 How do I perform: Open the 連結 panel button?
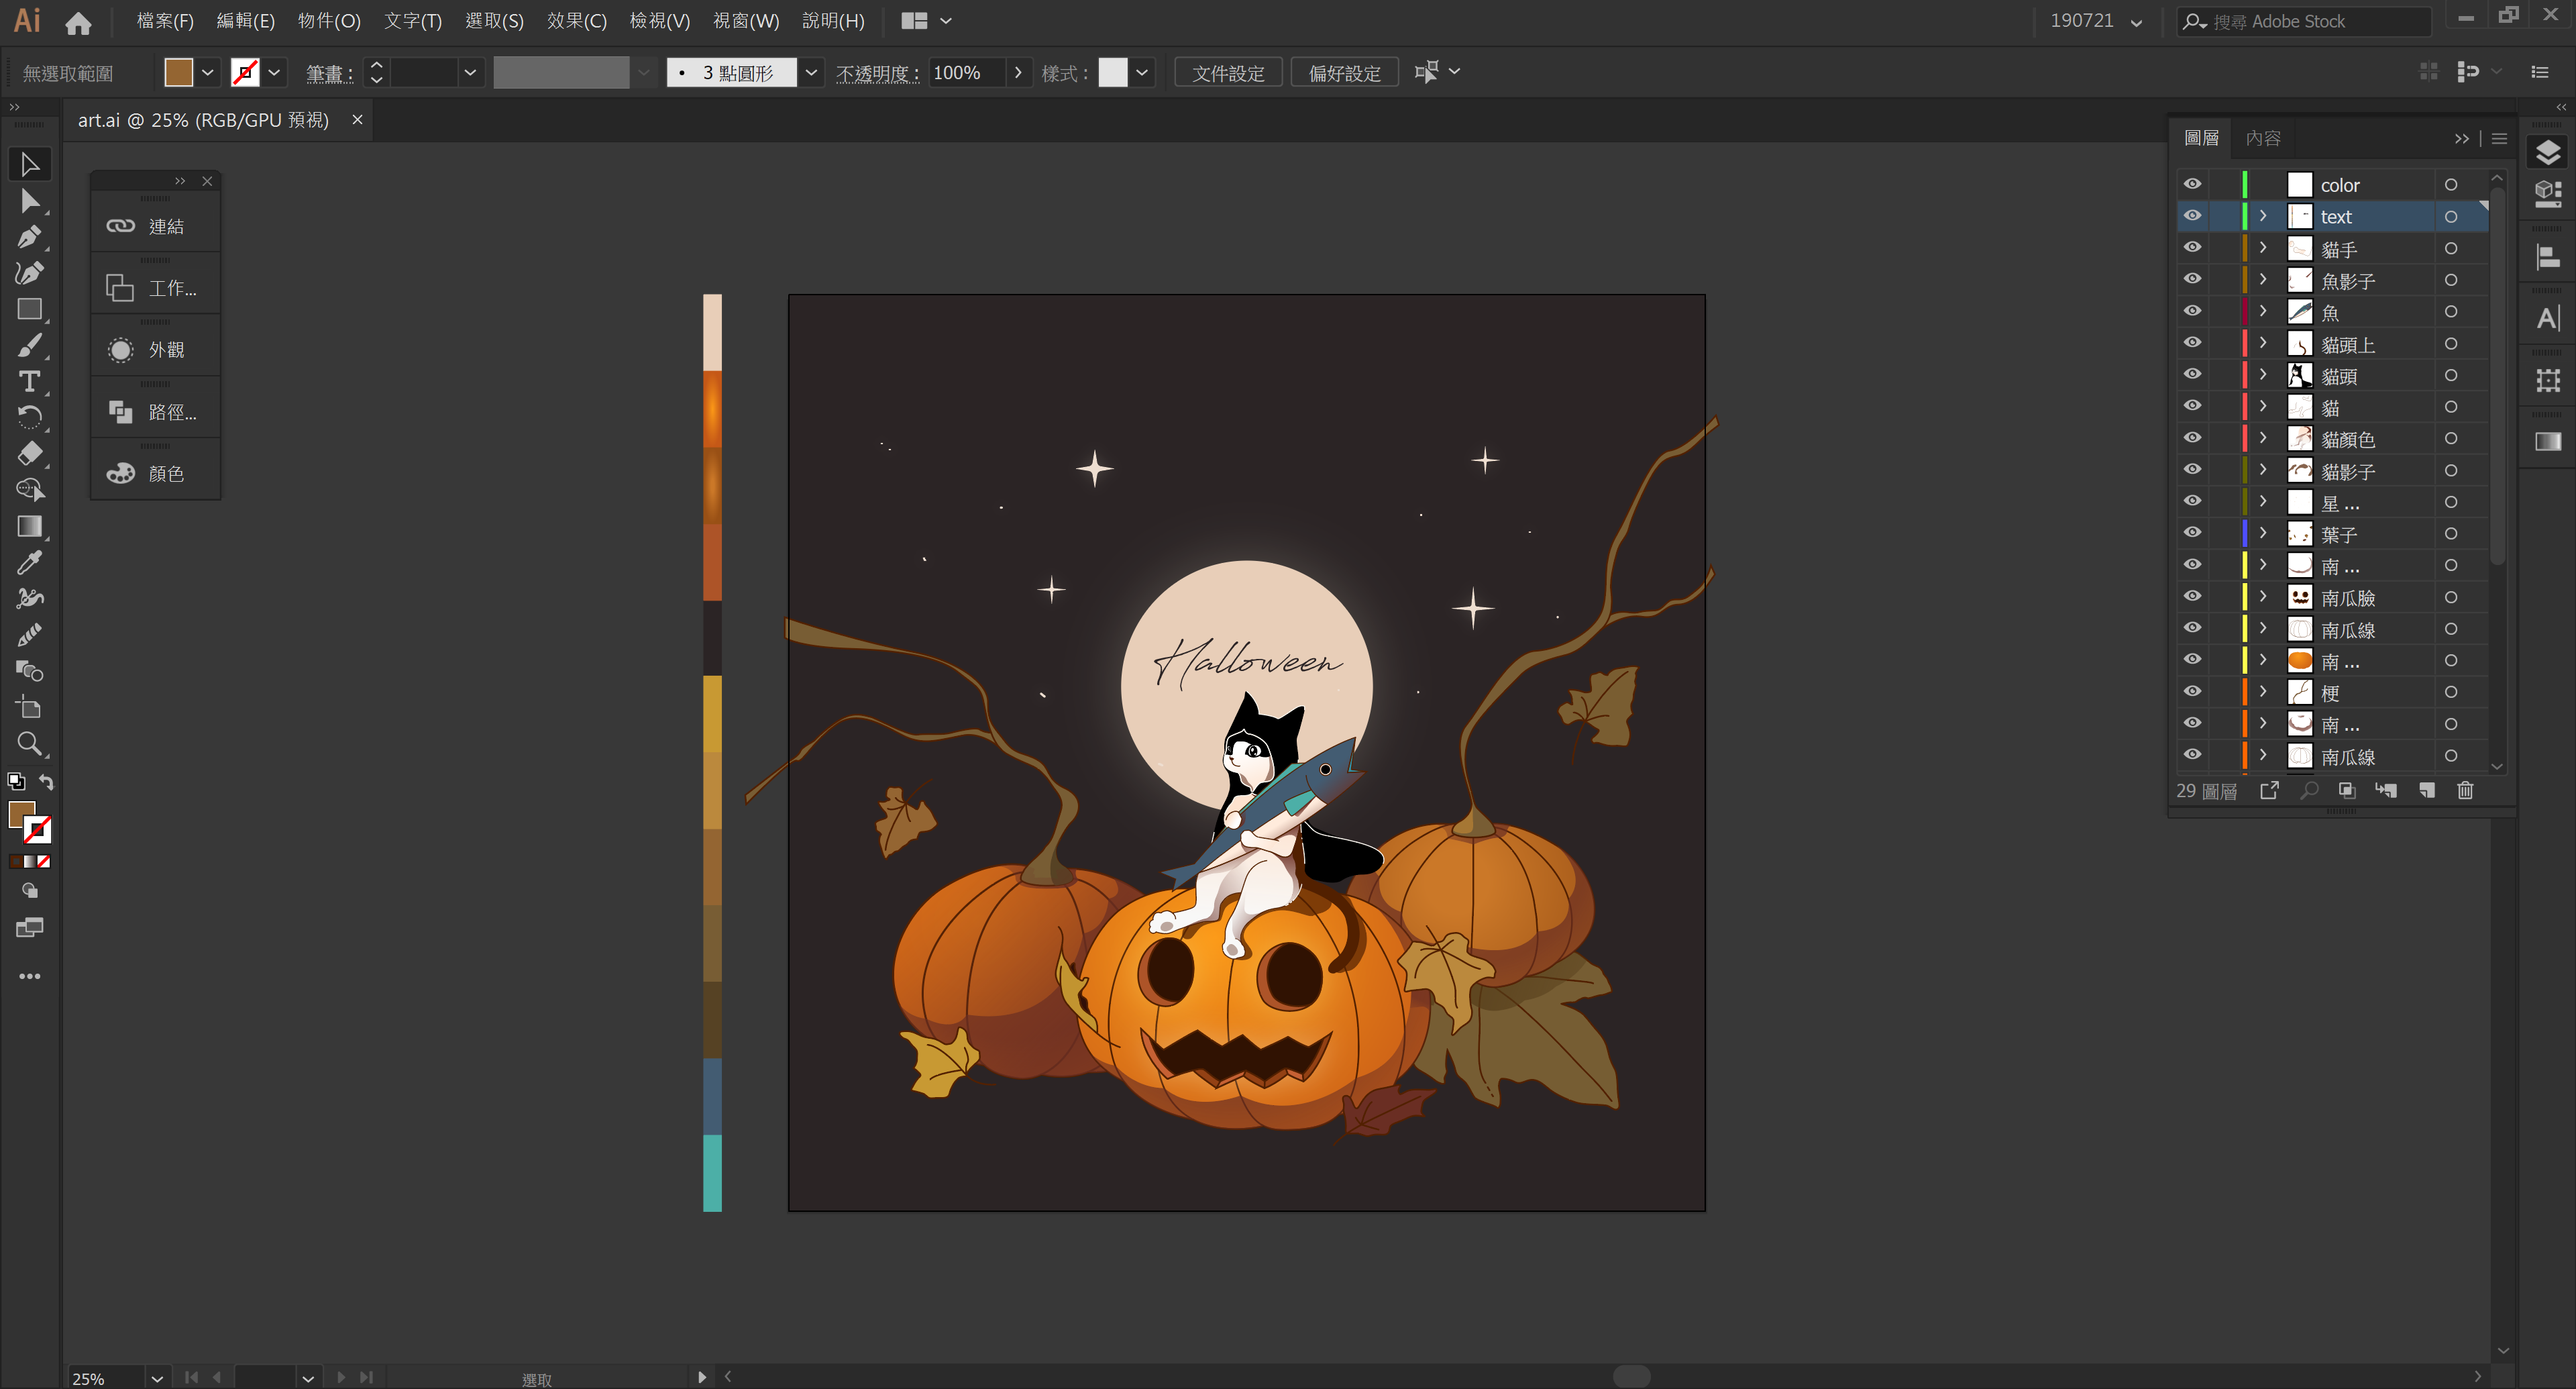155,227
